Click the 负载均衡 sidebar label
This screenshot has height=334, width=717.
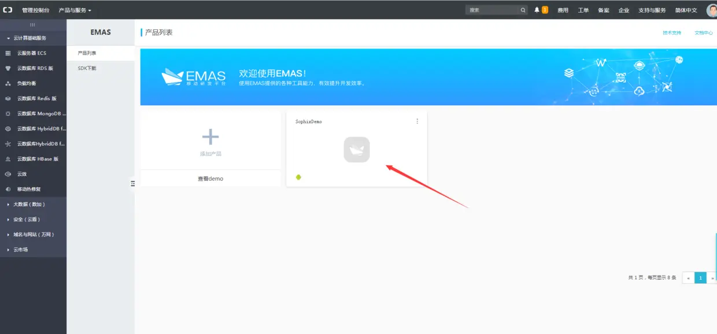tap(27, 83)
